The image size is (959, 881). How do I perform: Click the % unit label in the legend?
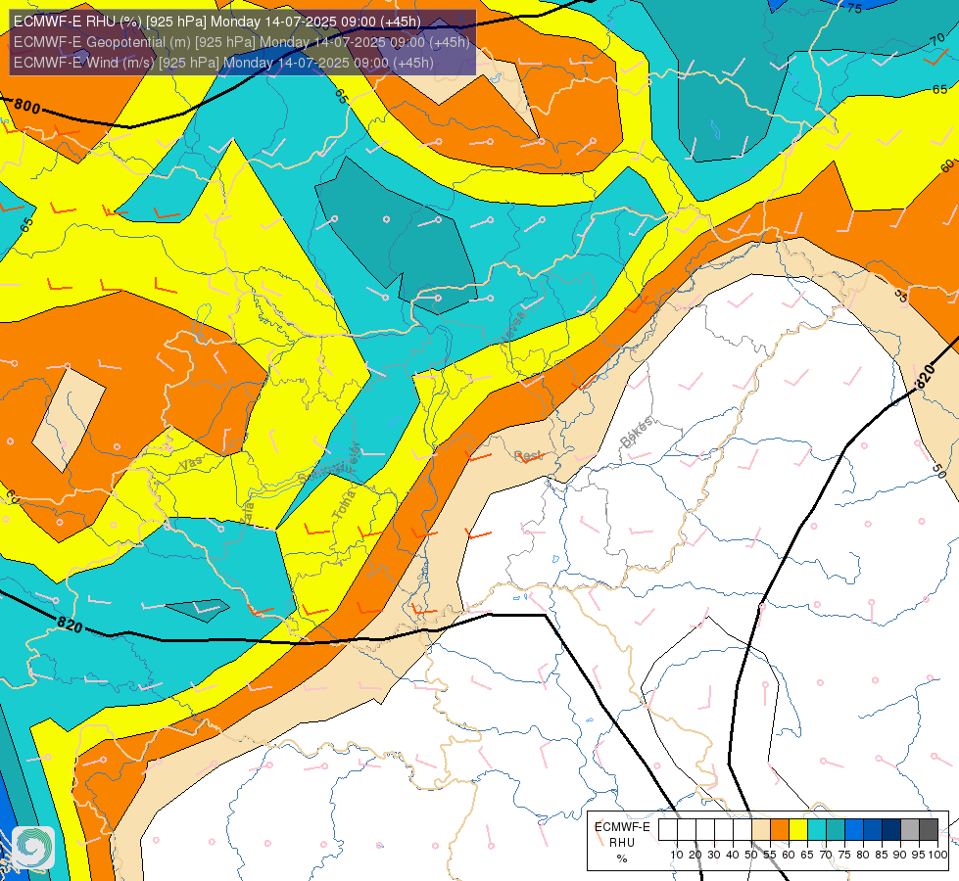pyautogui.click(x=622, y=858)
